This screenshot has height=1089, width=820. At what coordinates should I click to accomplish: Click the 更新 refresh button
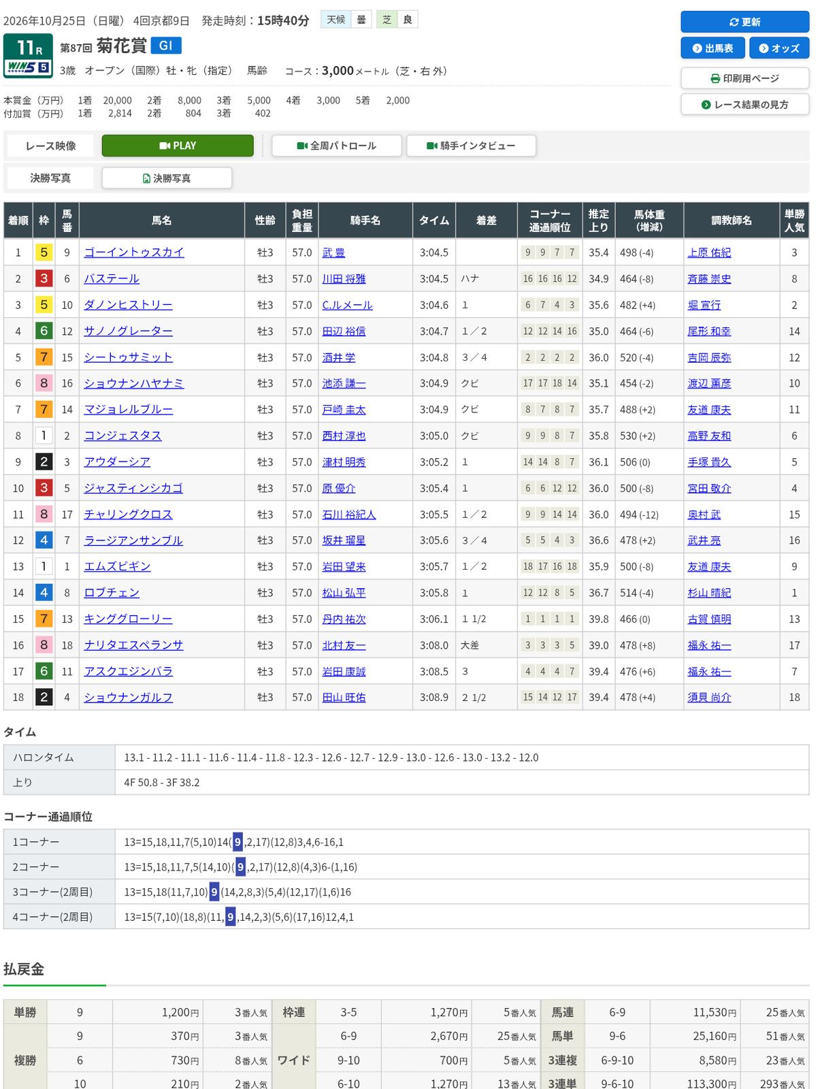click(744, 22)
